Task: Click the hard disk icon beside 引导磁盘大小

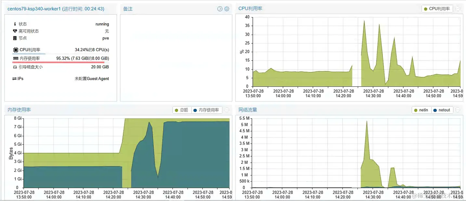Action: tap(15, 67)
